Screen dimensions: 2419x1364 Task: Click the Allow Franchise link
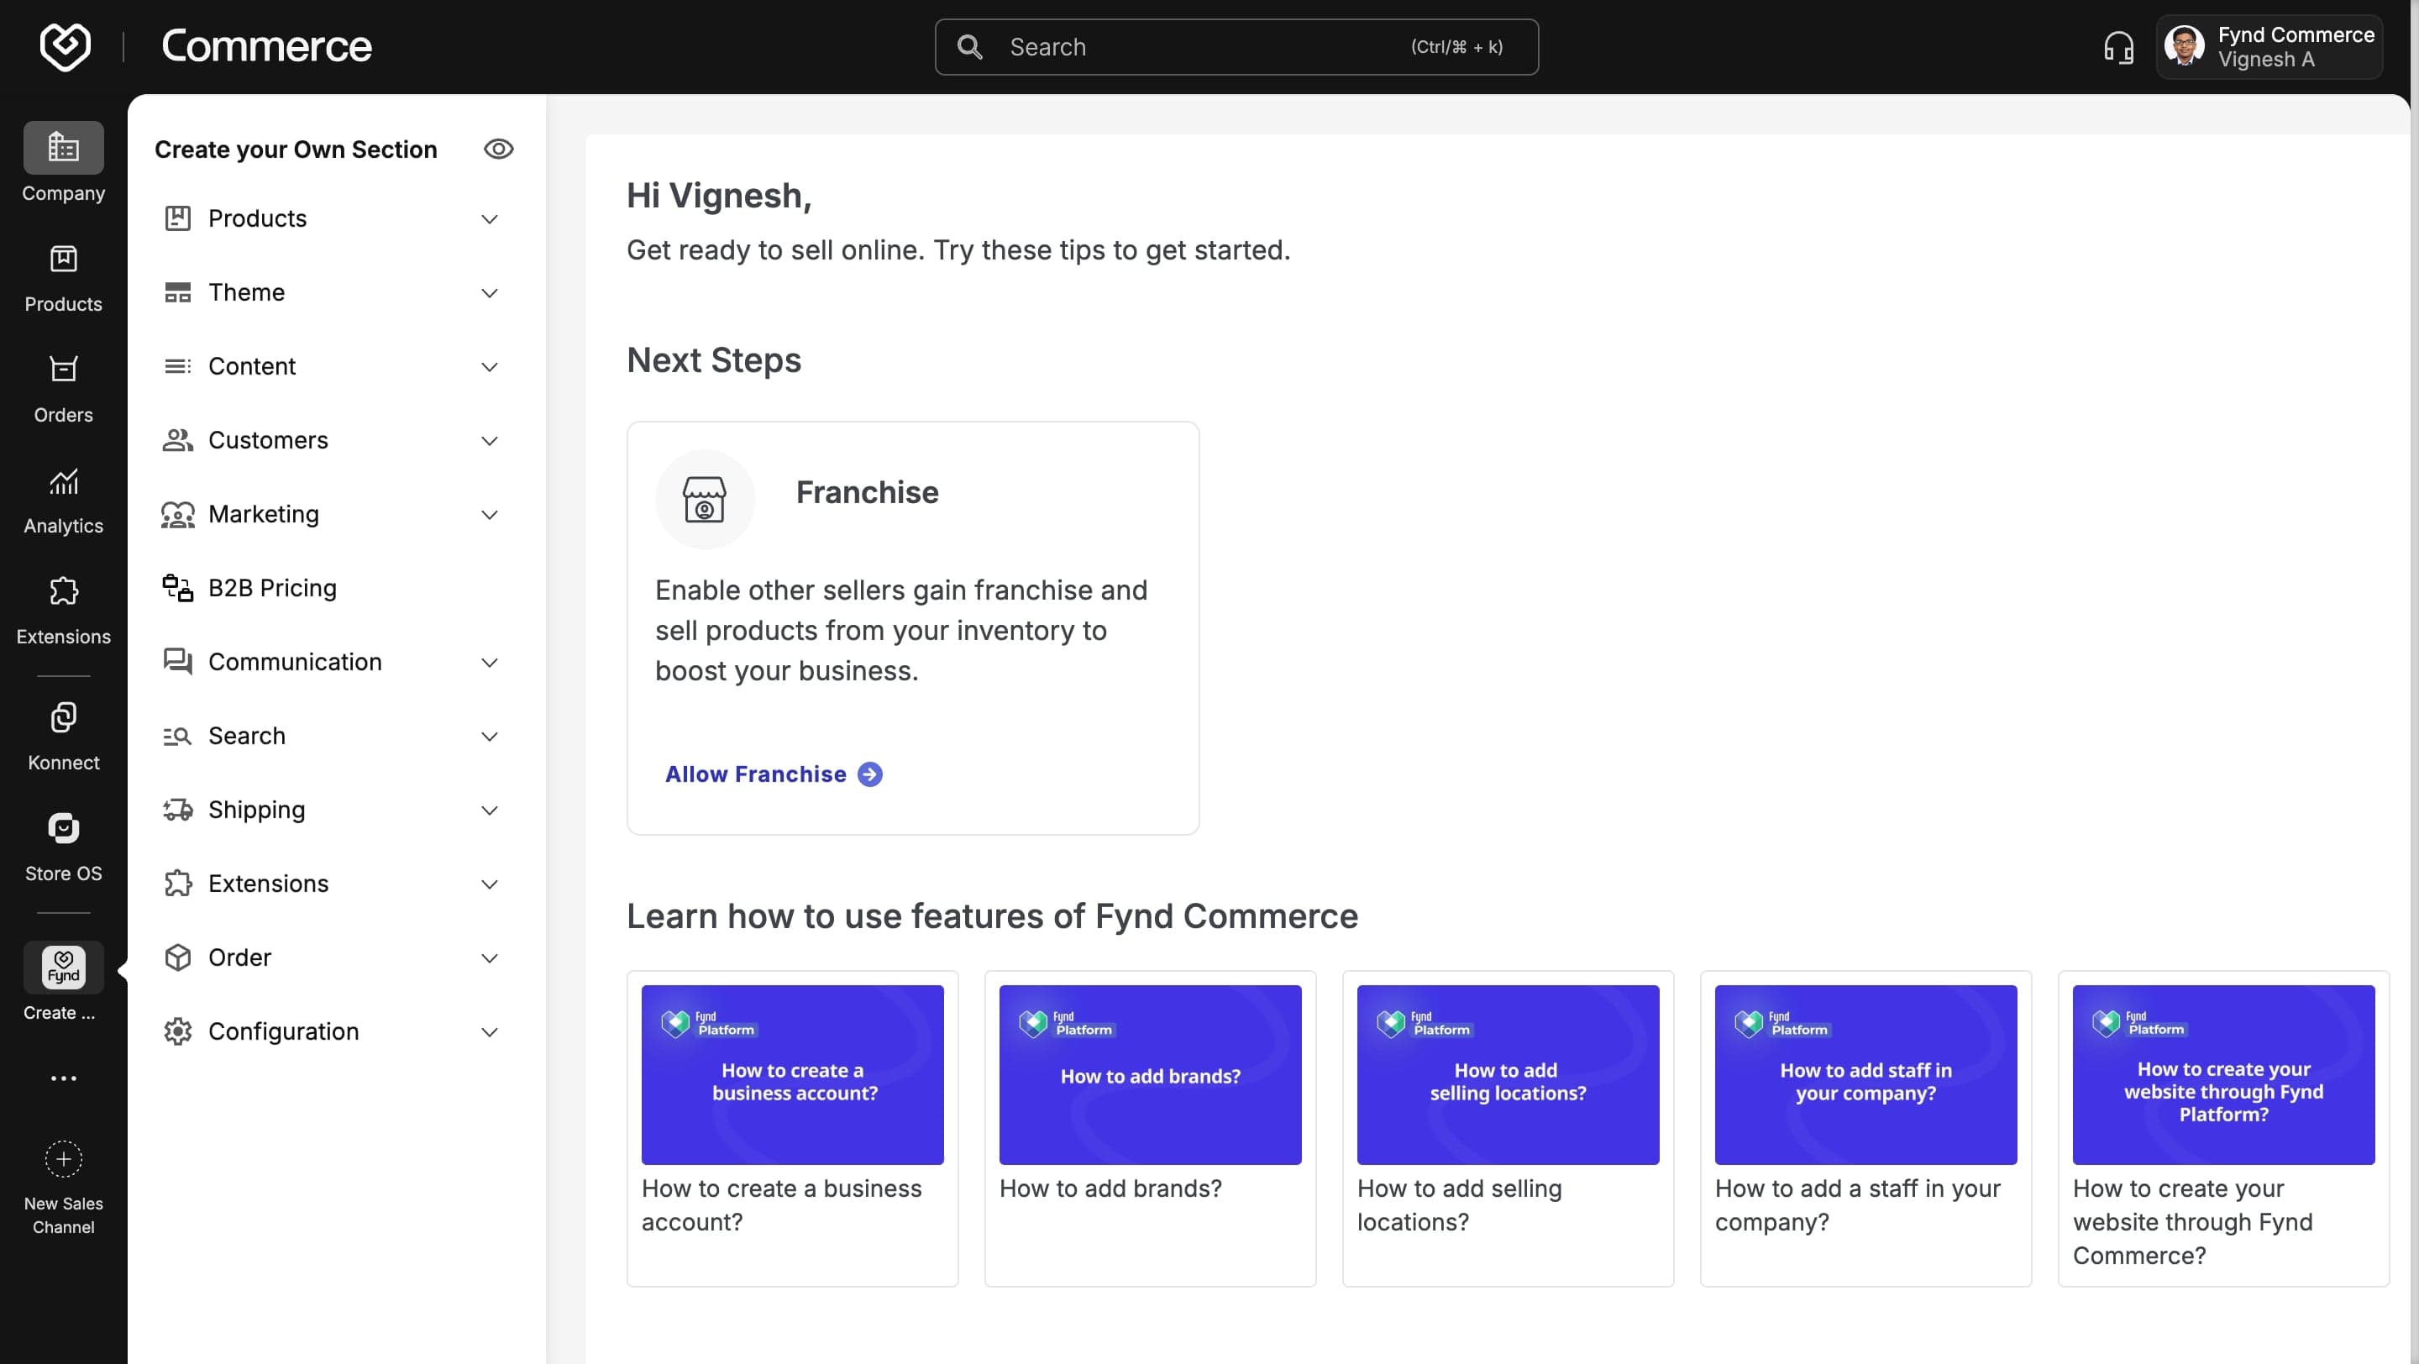(773, 774)
